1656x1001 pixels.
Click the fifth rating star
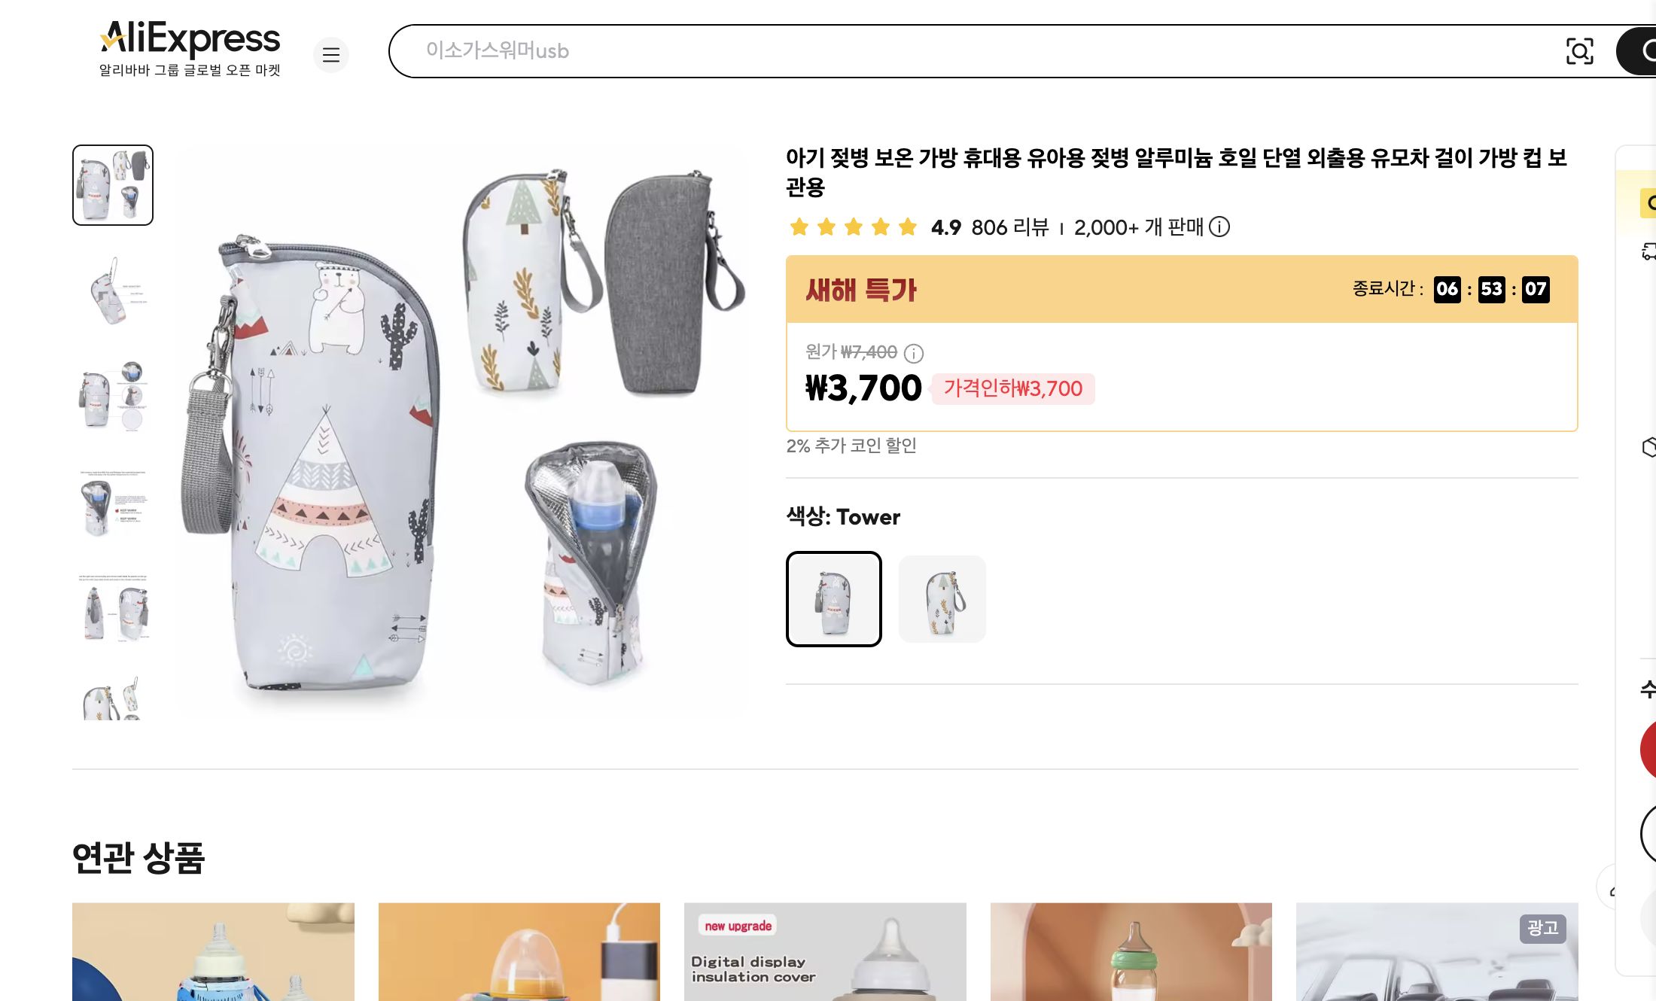[x=906, y=227]
